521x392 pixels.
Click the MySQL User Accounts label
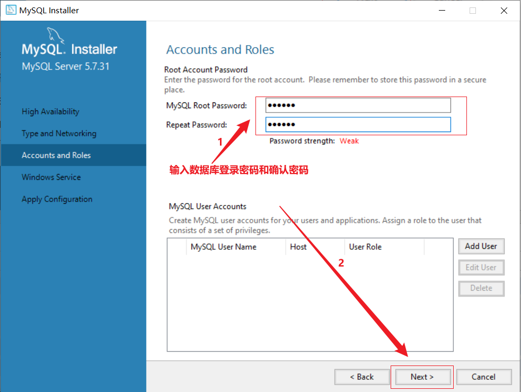click(x=208, y=206)
